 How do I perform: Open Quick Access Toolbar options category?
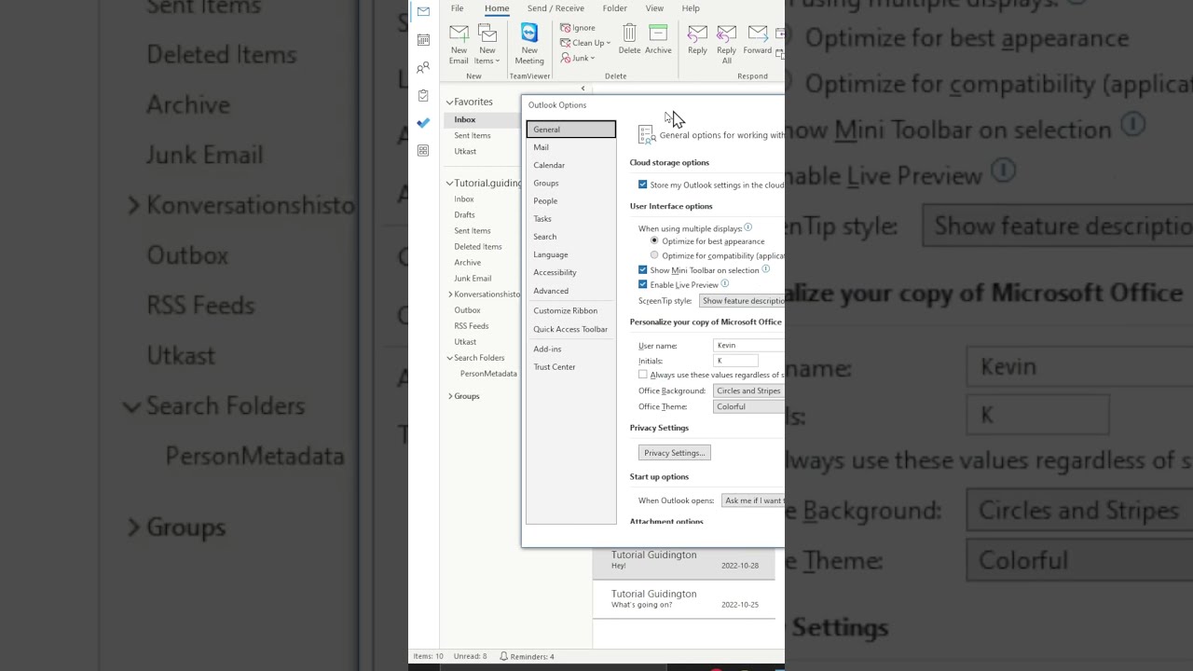(570, 329)
